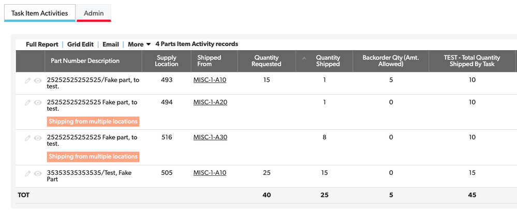
Task: Click edit pencil for supply location 494 row
Action: (x=28, y=102)
